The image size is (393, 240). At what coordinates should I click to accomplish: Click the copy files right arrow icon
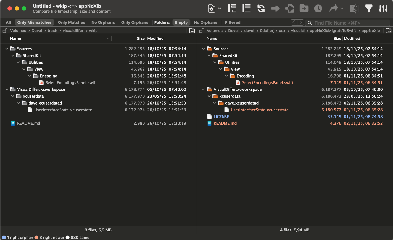(275, 9)
